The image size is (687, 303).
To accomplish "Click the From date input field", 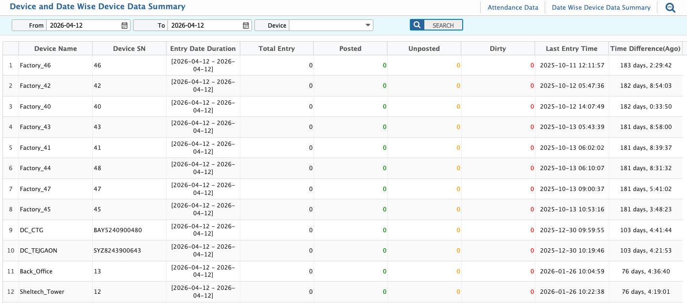I will coord(83,25).
